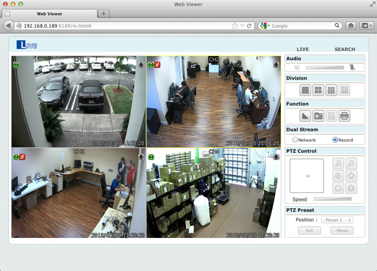Click the Google search field
Screen dimensions: 377x271
tap(303, 26)
